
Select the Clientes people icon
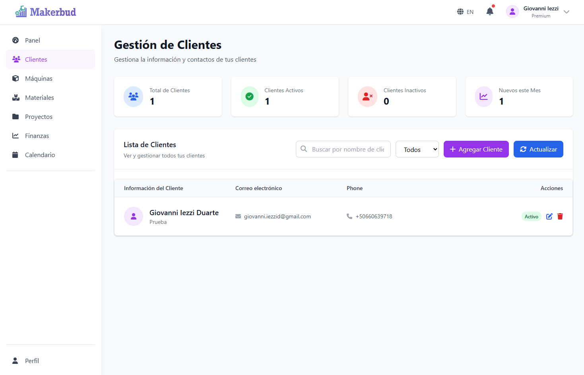pos(16,59)
